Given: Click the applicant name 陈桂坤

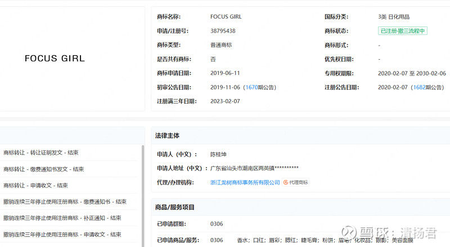Looking at the screenshot, I should [218, 154].
